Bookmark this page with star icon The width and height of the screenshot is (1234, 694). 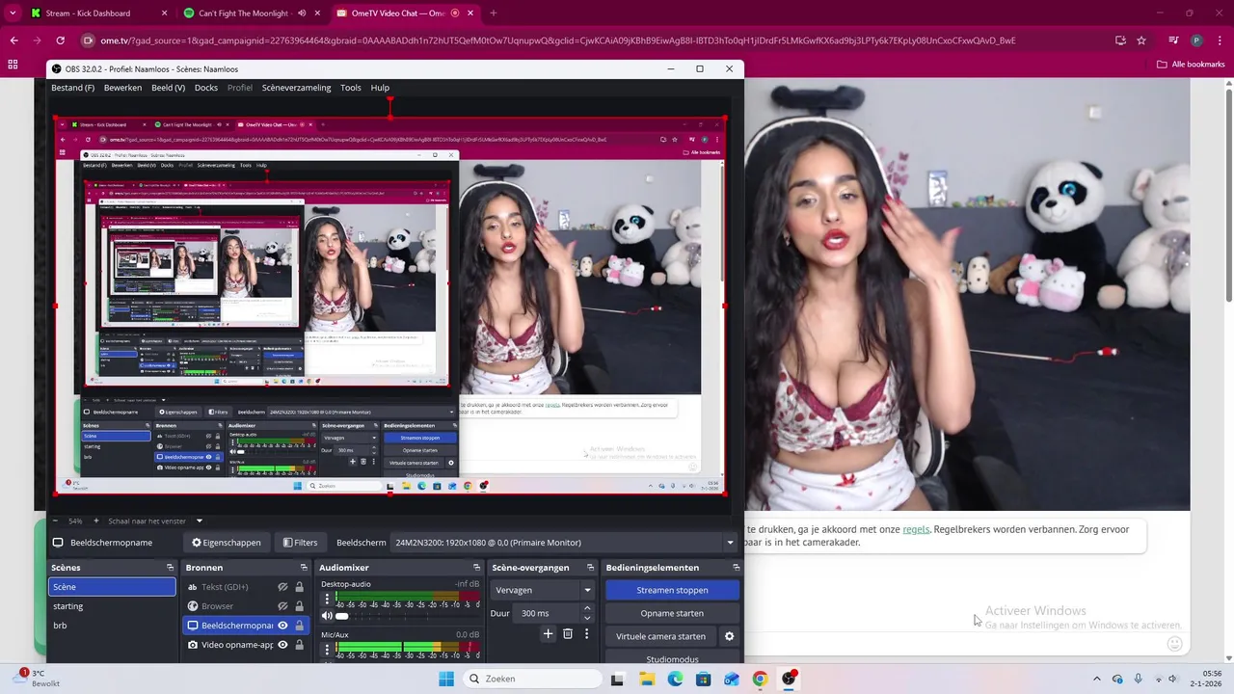click(x=1141, y=40)
